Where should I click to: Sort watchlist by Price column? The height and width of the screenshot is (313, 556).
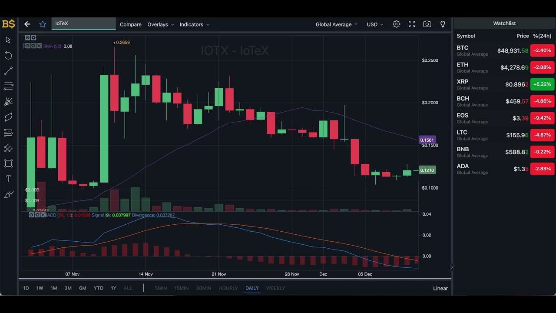pos(523,36)
